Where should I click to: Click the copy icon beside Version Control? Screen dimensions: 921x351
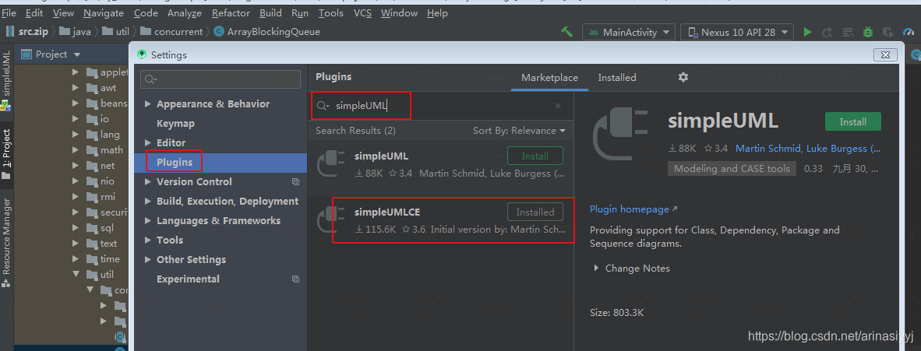(295, 182)
